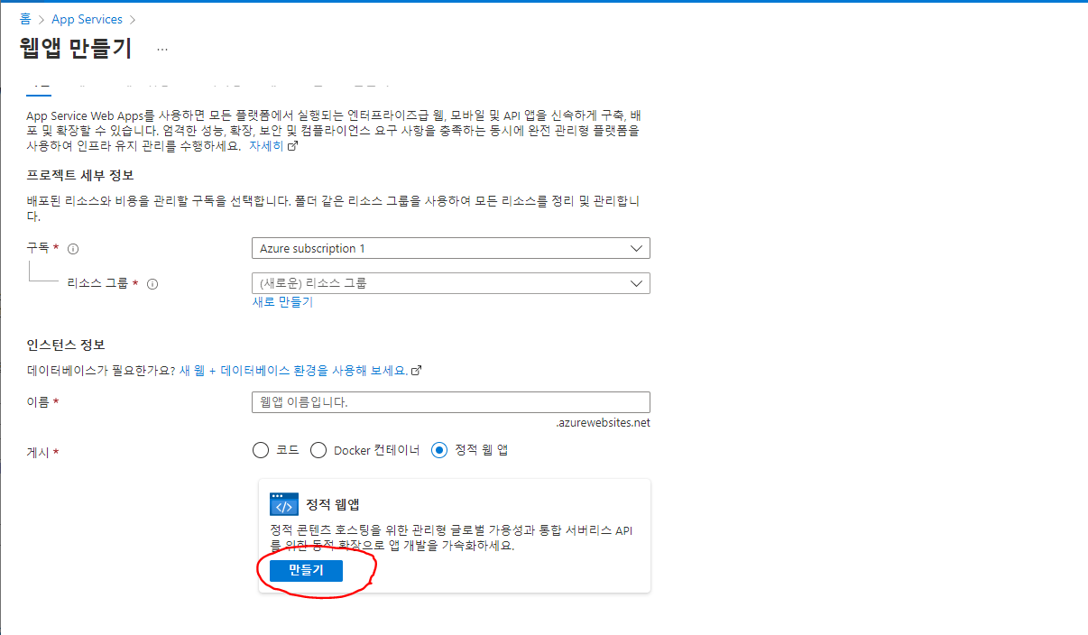Click the web app name input field
This screenshot has height=635, width=1088.
(451, 402)
